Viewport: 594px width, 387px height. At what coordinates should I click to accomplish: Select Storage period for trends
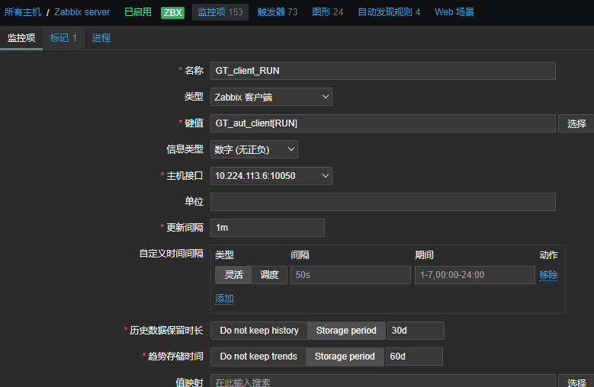point(345,357)
